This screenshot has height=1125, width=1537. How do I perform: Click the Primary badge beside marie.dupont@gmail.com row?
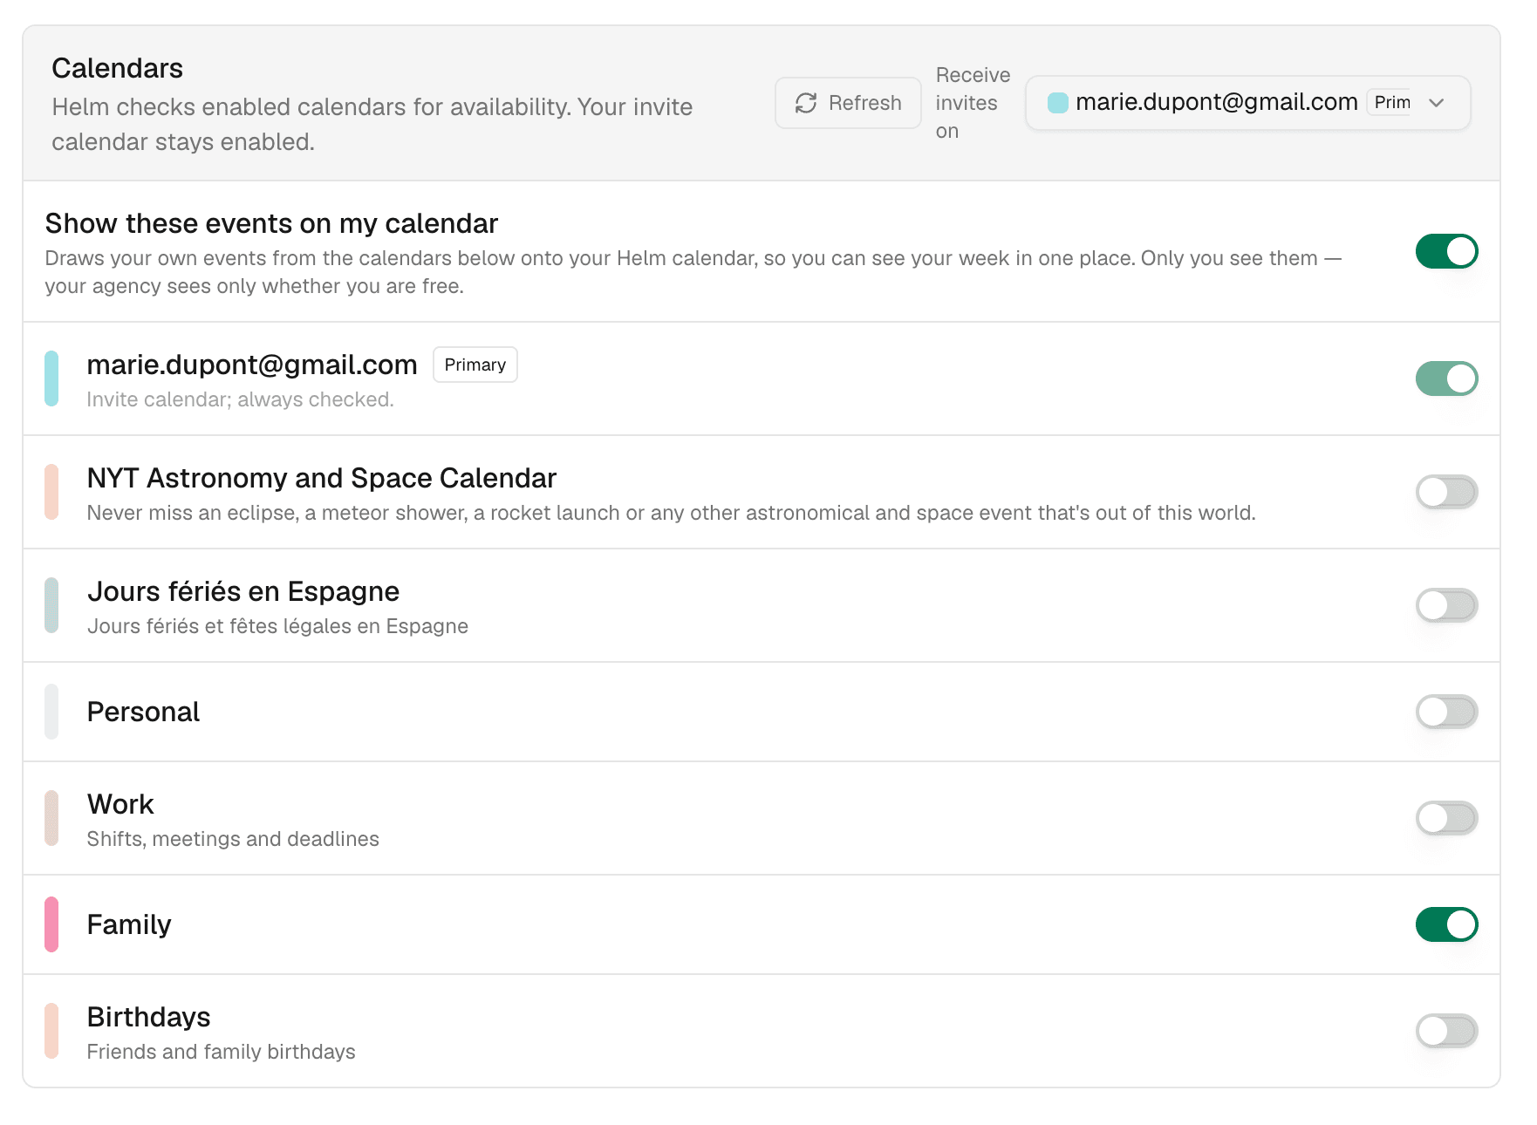point(475,365)
